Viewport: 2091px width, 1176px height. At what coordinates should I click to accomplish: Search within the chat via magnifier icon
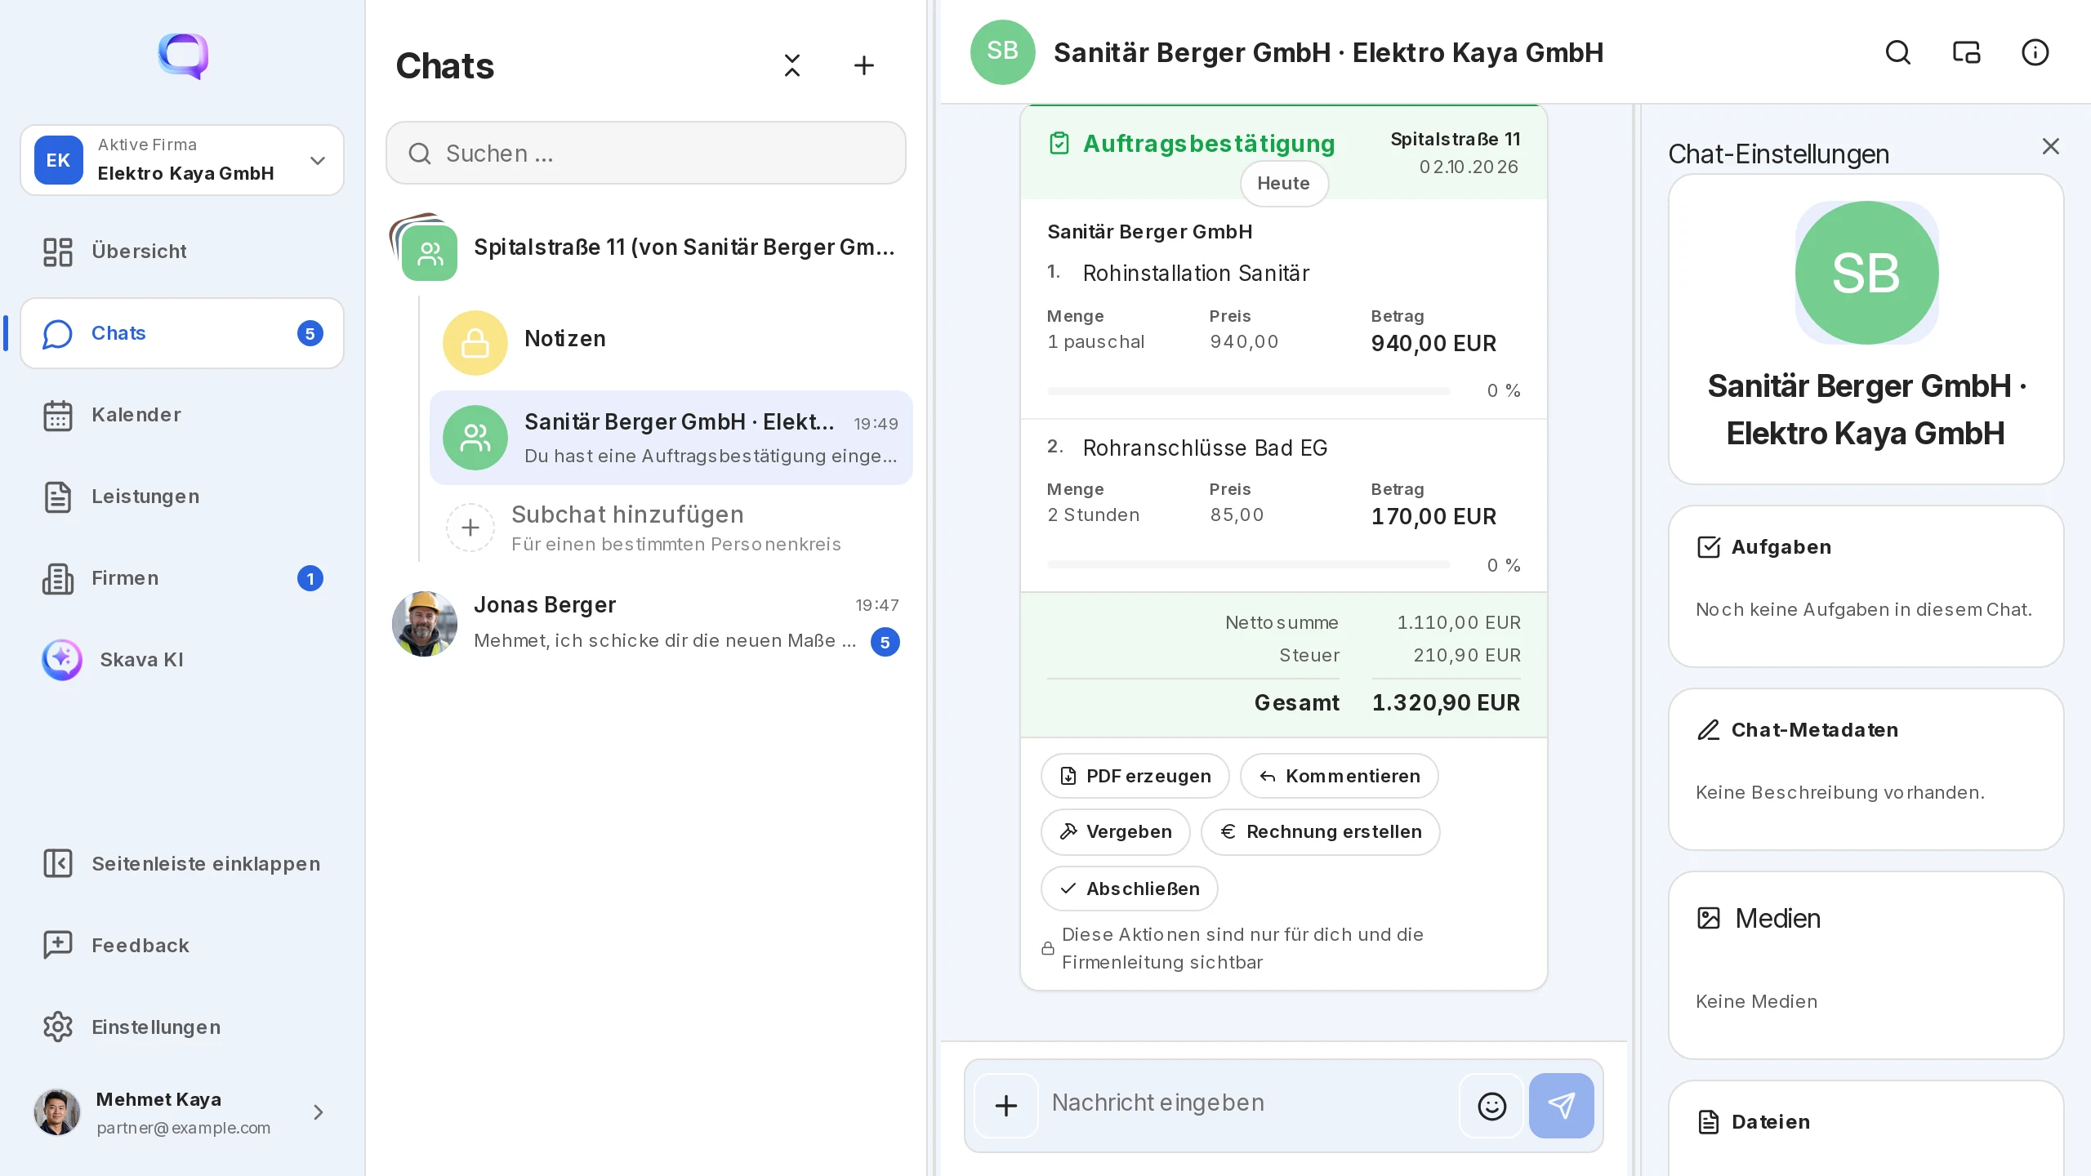(x=1898, y=52)
